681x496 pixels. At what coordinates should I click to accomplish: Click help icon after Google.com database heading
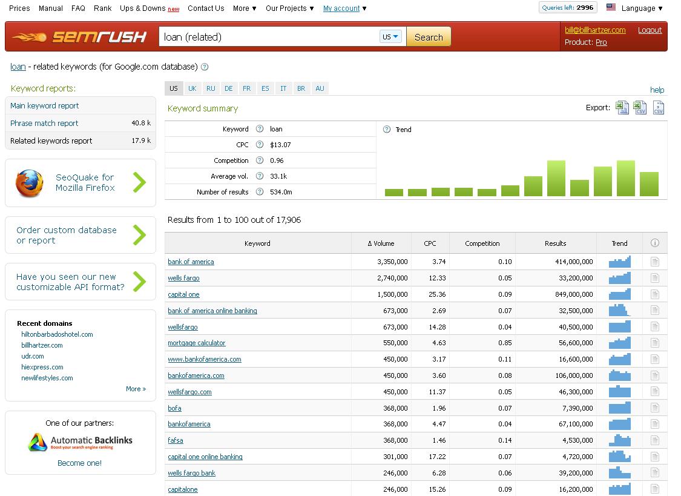[205, 67]
